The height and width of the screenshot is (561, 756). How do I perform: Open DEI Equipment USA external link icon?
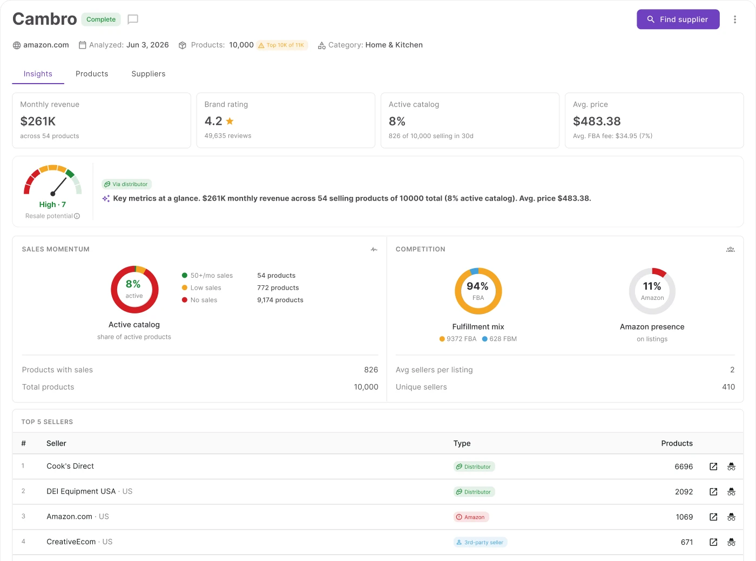713,492
